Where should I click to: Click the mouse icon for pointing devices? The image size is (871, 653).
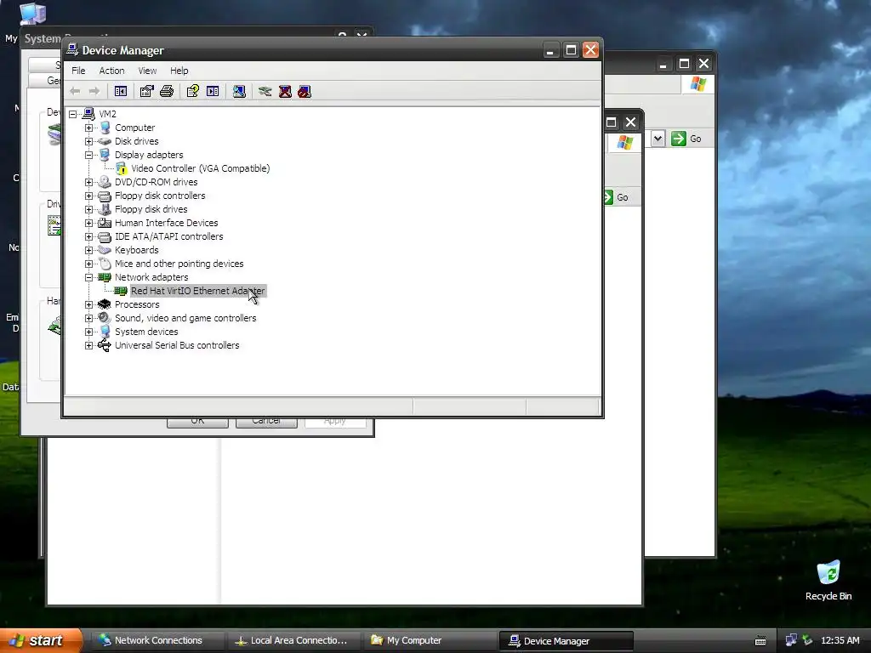(x=105, y=264)
